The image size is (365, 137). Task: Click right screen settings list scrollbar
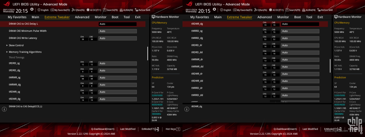pyautogui.click(x=330, y=66)
